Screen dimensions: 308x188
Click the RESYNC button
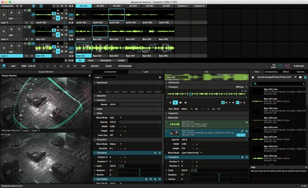pyautogui.click(x=95, y=66)
